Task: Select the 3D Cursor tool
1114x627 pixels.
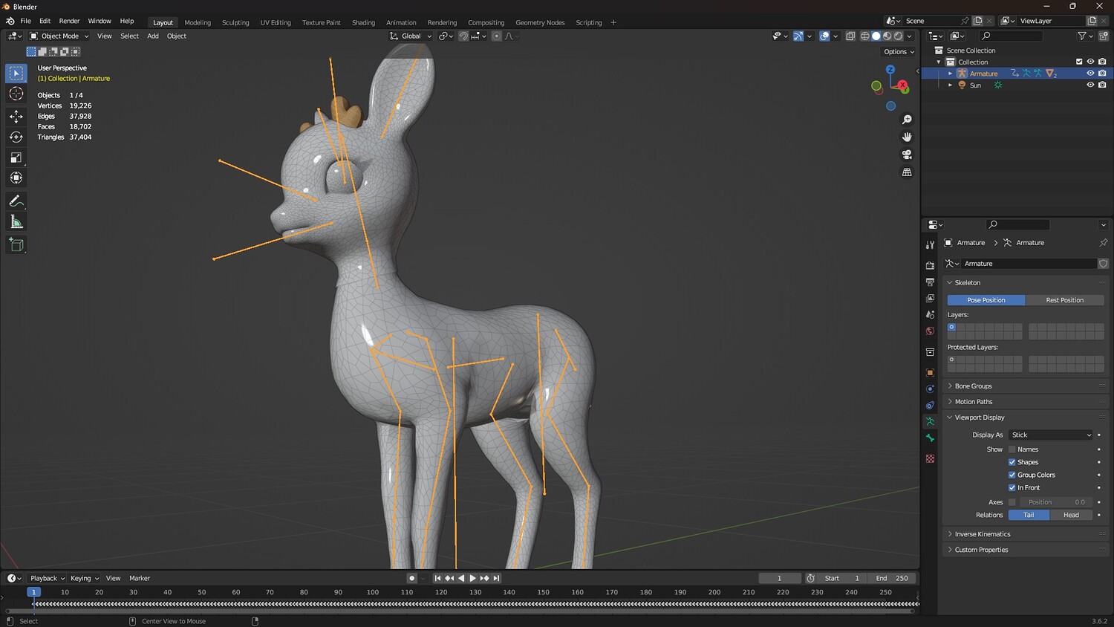Action: point(16,94)
